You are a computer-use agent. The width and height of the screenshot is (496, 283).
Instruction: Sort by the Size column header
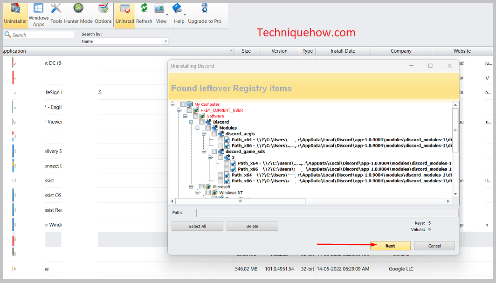246,51
